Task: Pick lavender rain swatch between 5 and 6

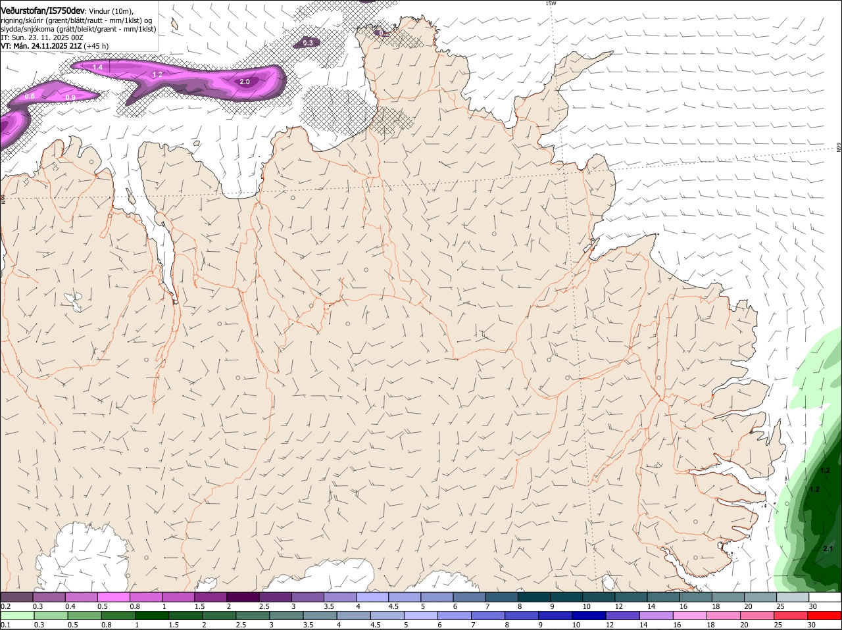Action: (422, 616)
